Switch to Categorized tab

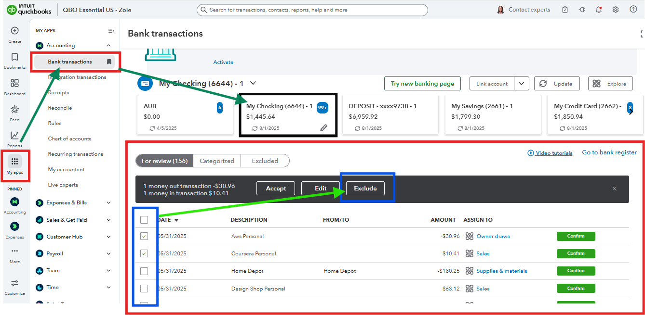[x=217, y=161]
